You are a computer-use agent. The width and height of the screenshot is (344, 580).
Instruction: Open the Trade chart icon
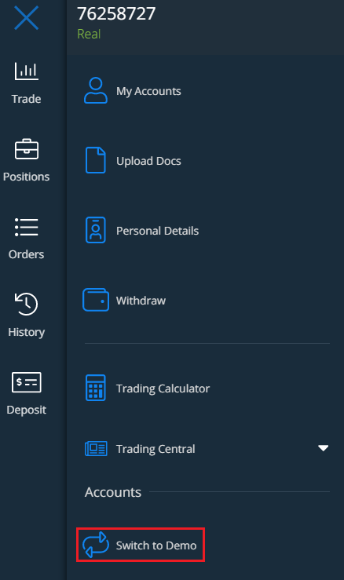pyautogui.click(x=26, y=71)
